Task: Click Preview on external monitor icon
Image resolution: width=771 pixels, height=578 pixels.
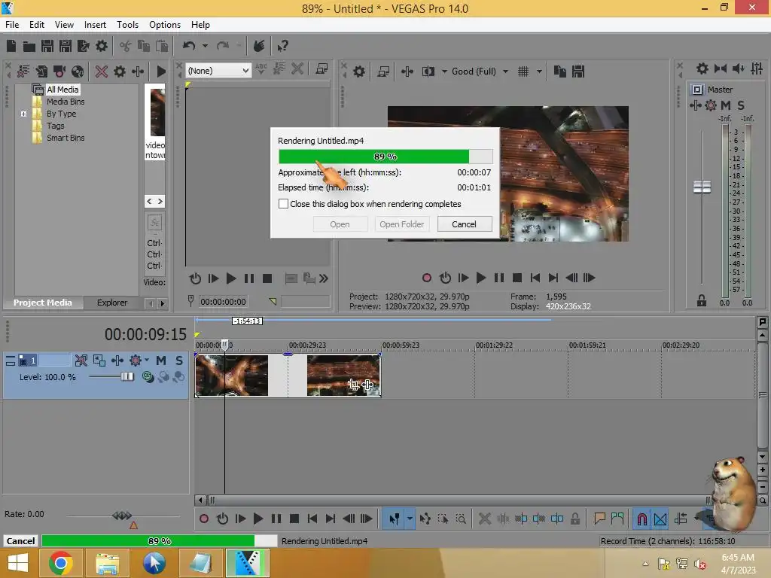Action: 383,71
